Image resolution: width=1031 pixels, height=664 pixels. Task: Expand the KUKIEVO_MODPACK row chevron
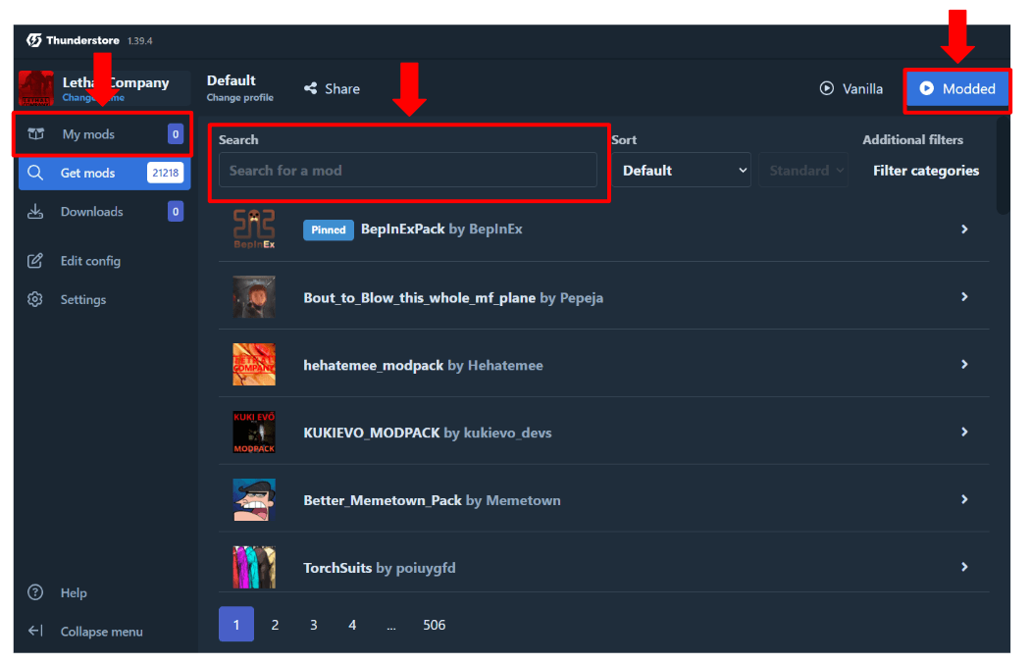(x=964, y=432)
